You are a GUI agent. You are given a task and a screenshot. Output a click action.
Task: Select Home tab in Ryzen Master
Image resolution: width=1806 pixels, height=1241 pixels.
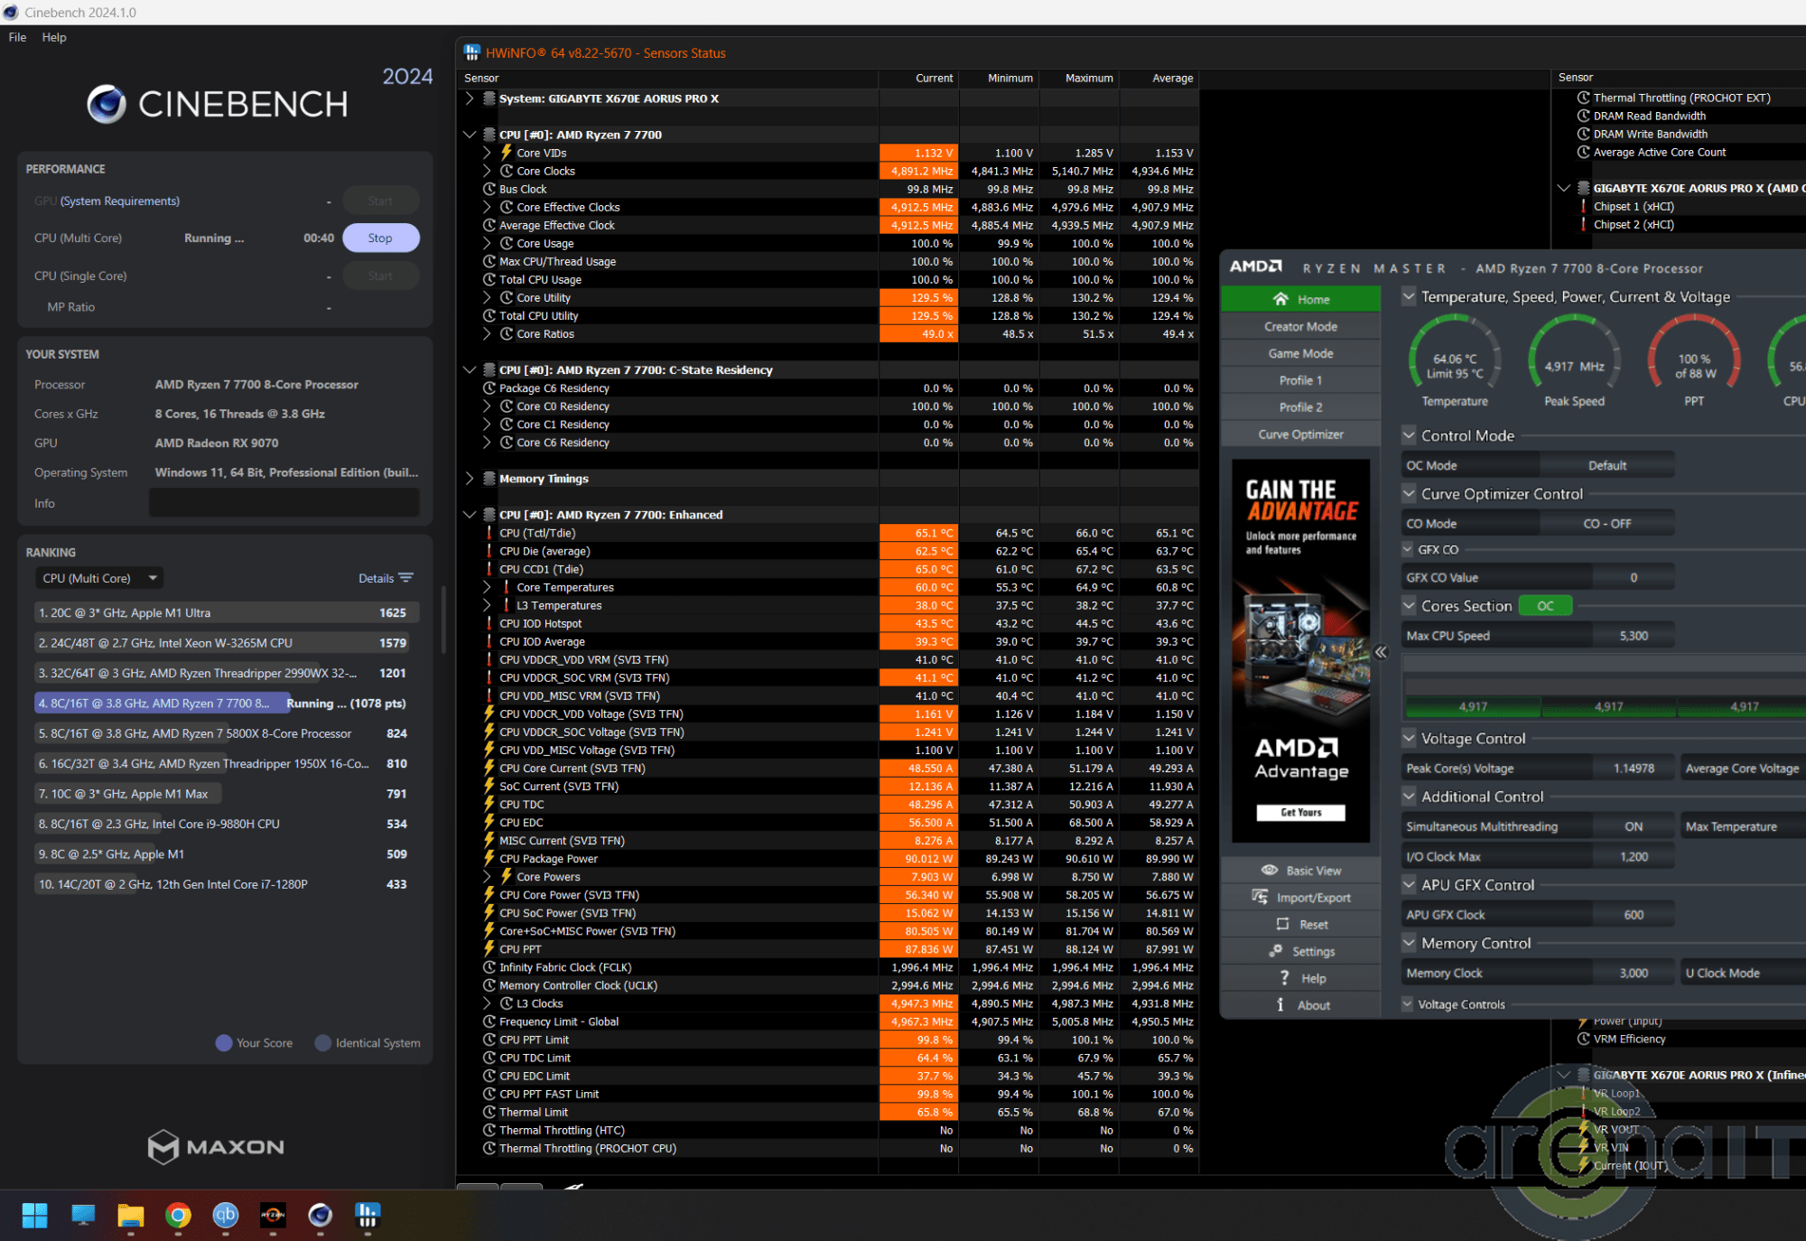(1300, 299)
